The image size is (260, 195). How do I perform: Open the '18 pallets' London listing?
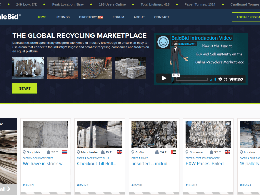coord(250,164)
